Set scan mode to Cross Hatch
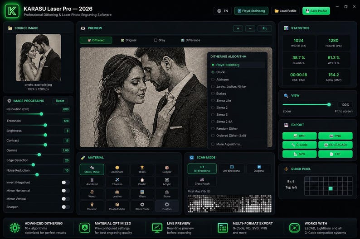Screen dimensions: 360x239 [202, 181]
